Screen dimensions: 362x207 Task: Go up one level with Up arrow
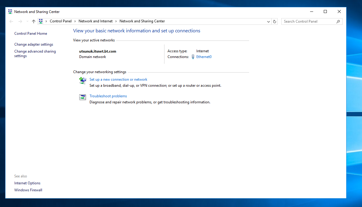click(x=34, y=21)
